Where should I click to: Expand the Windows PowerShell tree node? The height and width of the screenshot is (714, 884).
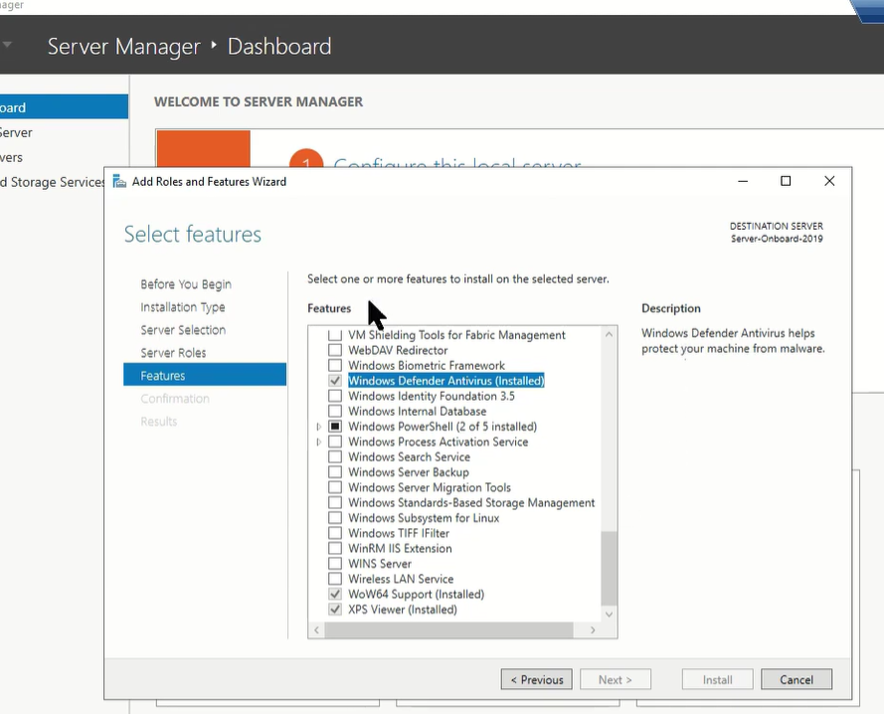coord(318,427)
